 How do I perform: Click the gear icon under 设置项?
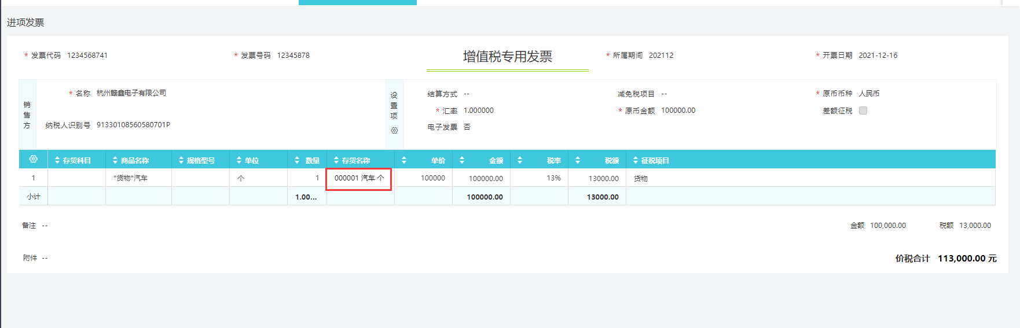394,131
